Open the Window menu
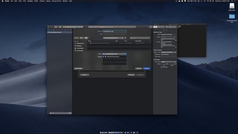The height and width of the screenshot is (134, 238). coord(65,1)
